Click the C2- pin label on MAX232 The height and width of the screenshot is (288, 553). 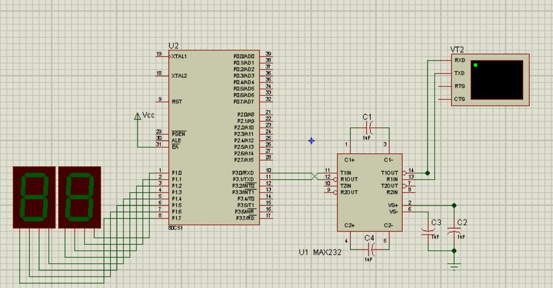click(x=389, y=225)
